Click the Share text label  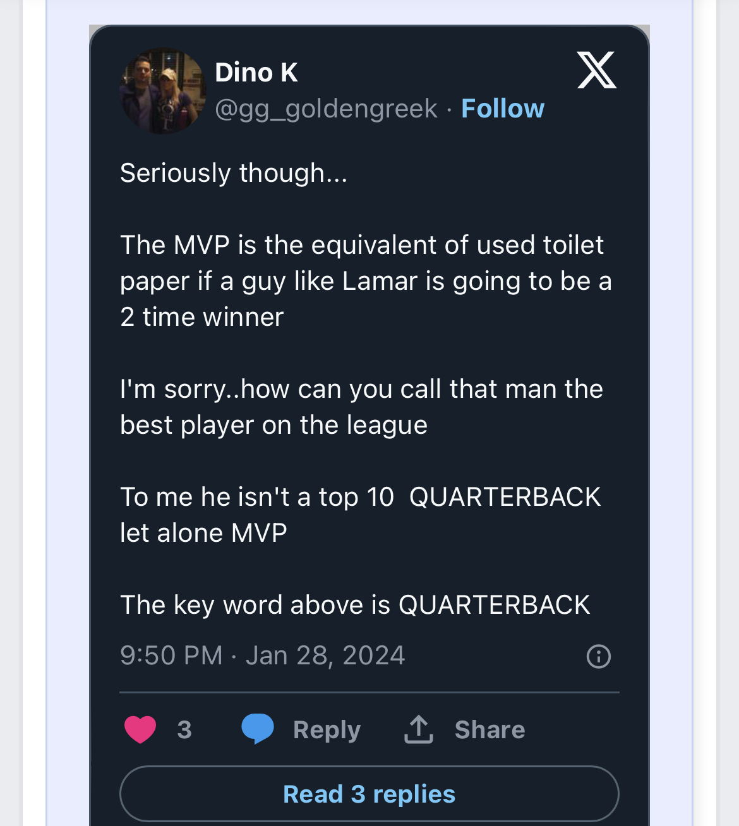point(490,730)
